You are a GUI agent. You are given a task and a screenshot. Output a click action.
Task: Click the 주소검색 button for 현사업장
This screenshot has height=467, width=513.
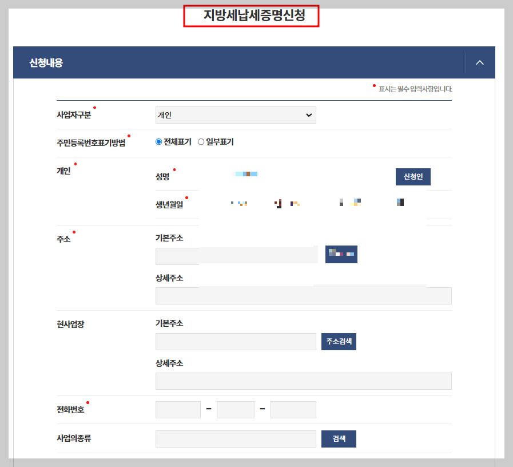(338, 341)
